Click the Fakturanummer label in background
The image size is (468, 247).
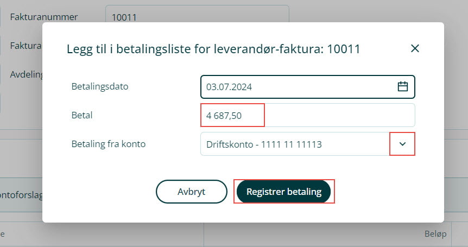click(x=43, y=17)
